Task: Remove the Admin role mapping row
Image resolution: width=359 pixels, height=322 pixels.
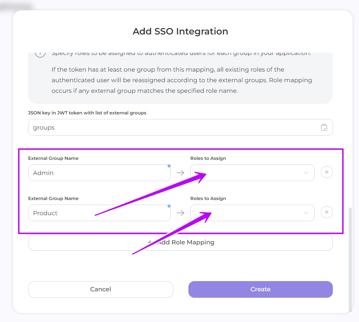Action: click(x=327, y=172)
